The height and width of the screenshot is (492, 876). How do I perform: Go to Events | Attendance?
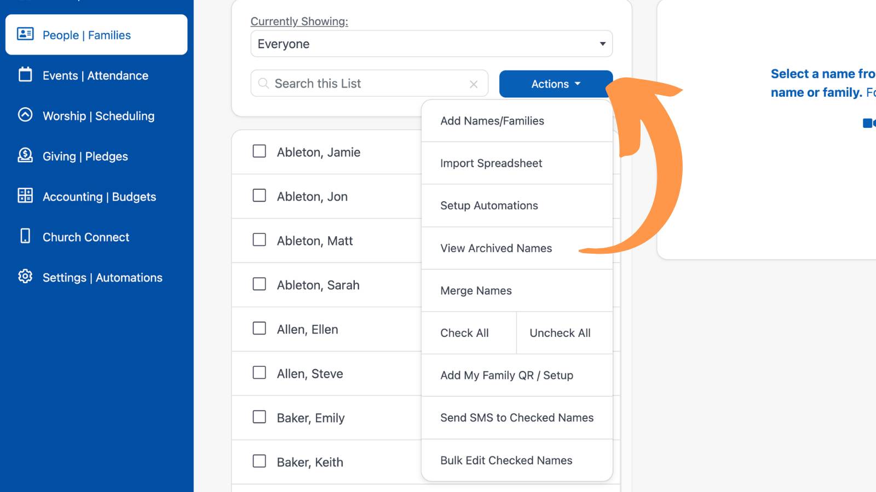pos(96,75)
